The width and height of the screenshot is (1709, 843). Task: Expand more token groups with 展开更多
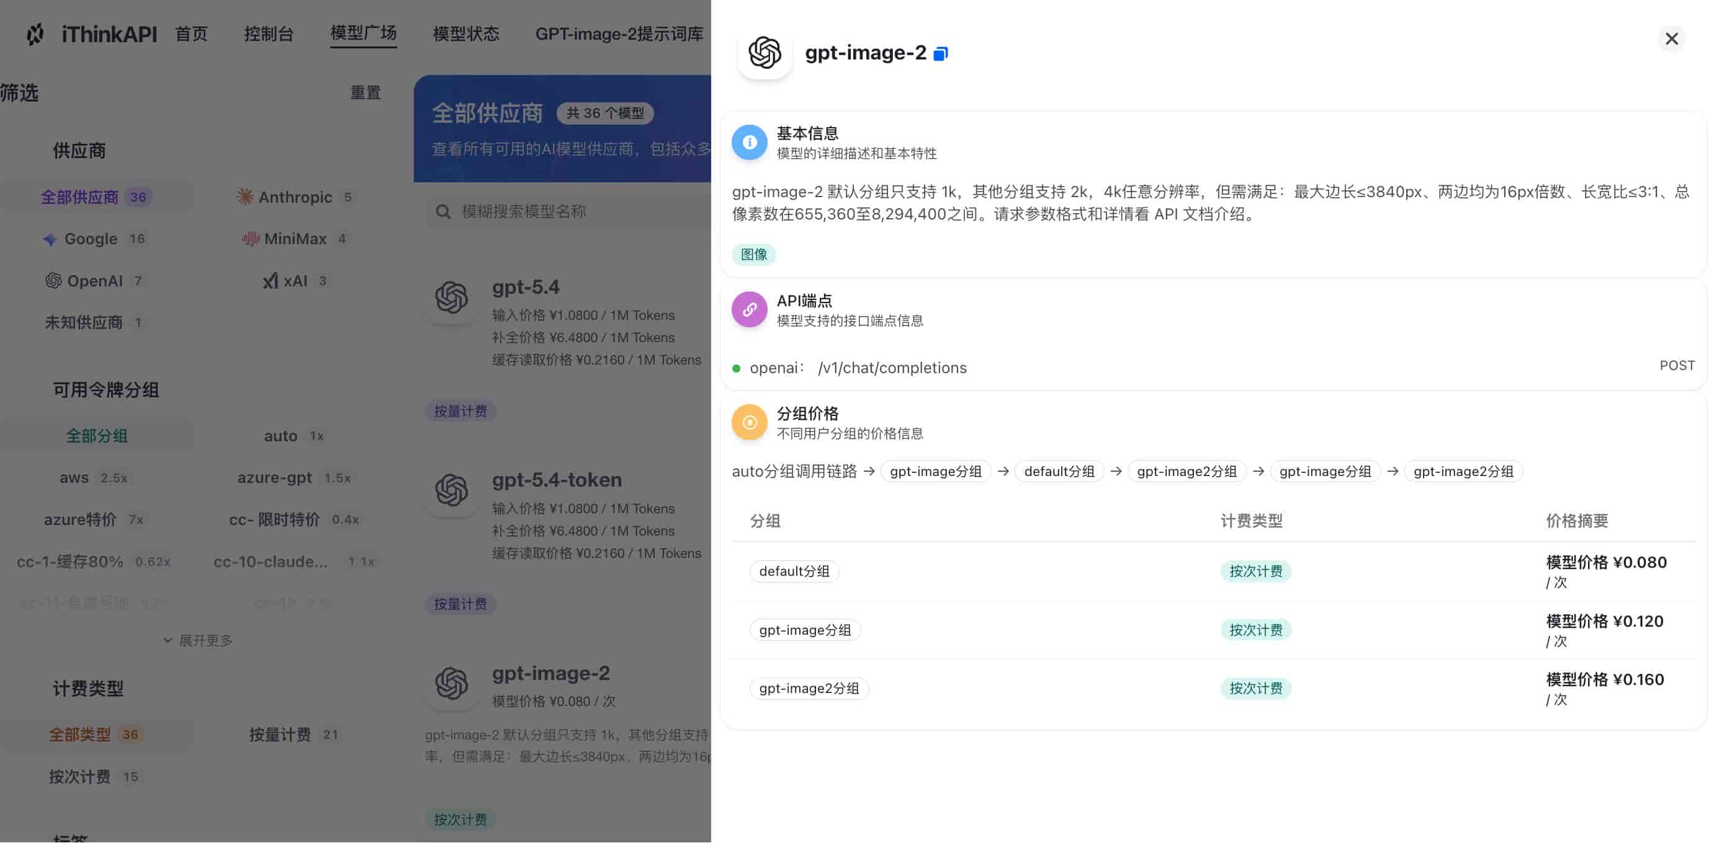point(198,640)
